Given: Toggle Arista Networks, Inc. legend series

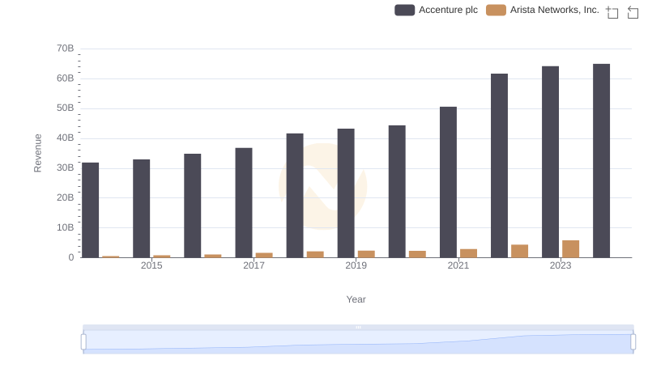Looking at the screenshot, I should coord(542,10).
